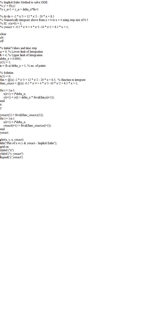This screenshot has width=152, height=321.
Task: Click the no. of points line
Action: (23, 66)
